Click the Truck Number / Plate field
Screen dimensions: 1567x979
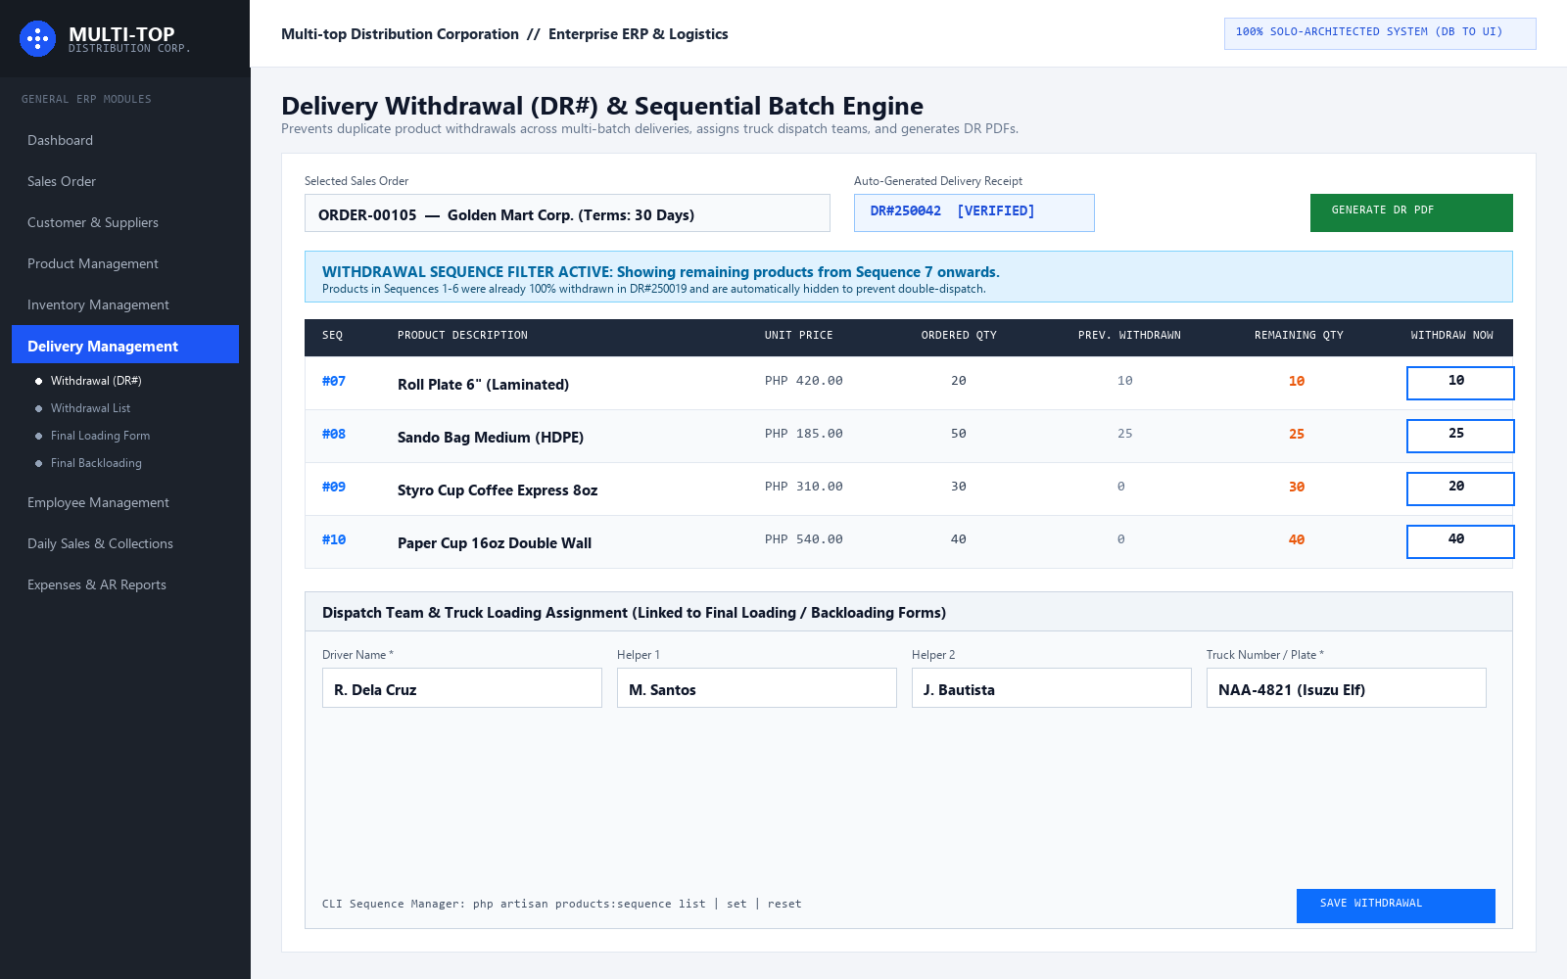pos(1347,687)
